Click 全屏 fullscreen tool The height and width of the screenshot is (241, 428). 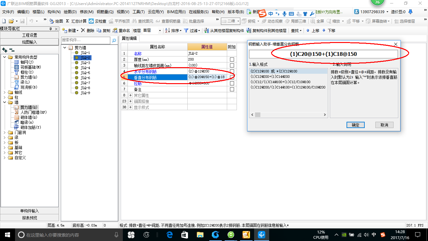[317, 21]
